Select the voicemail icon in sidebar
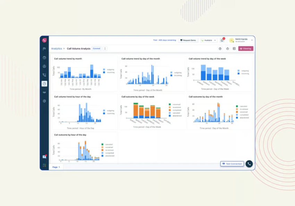 click(x=44, y=92)
